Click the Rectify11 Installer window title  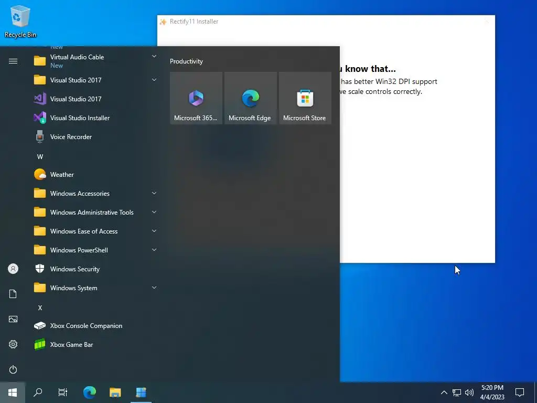click(x=194, y=22)
